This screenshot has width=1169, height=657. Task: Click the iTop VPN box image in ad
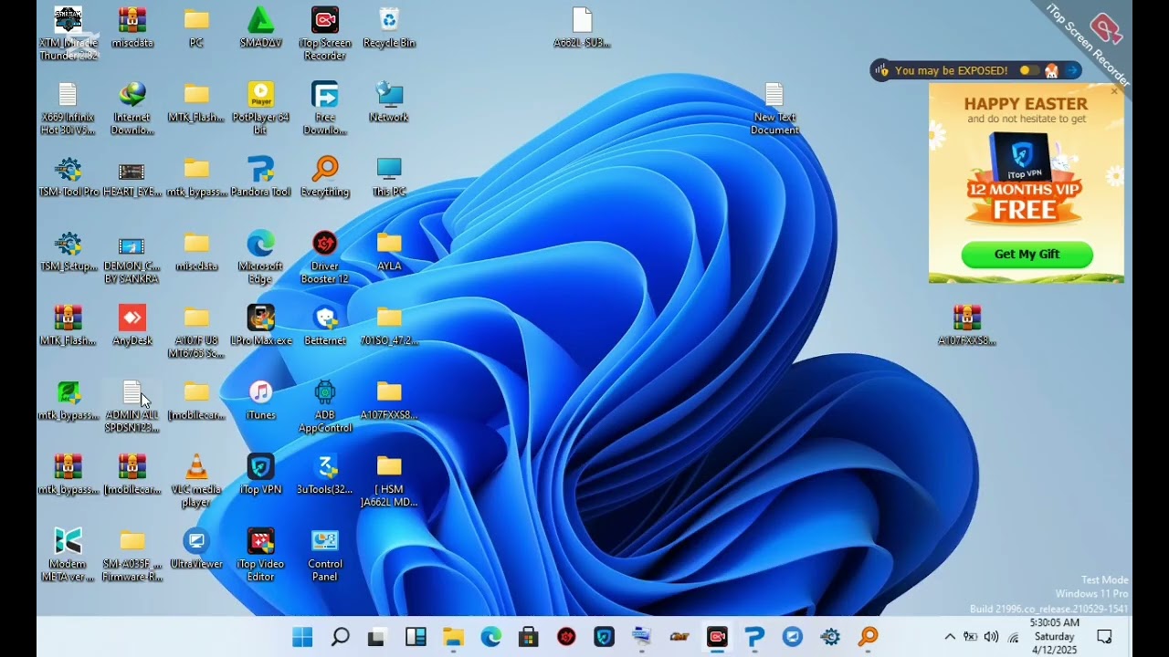[x=1020, y=157]
